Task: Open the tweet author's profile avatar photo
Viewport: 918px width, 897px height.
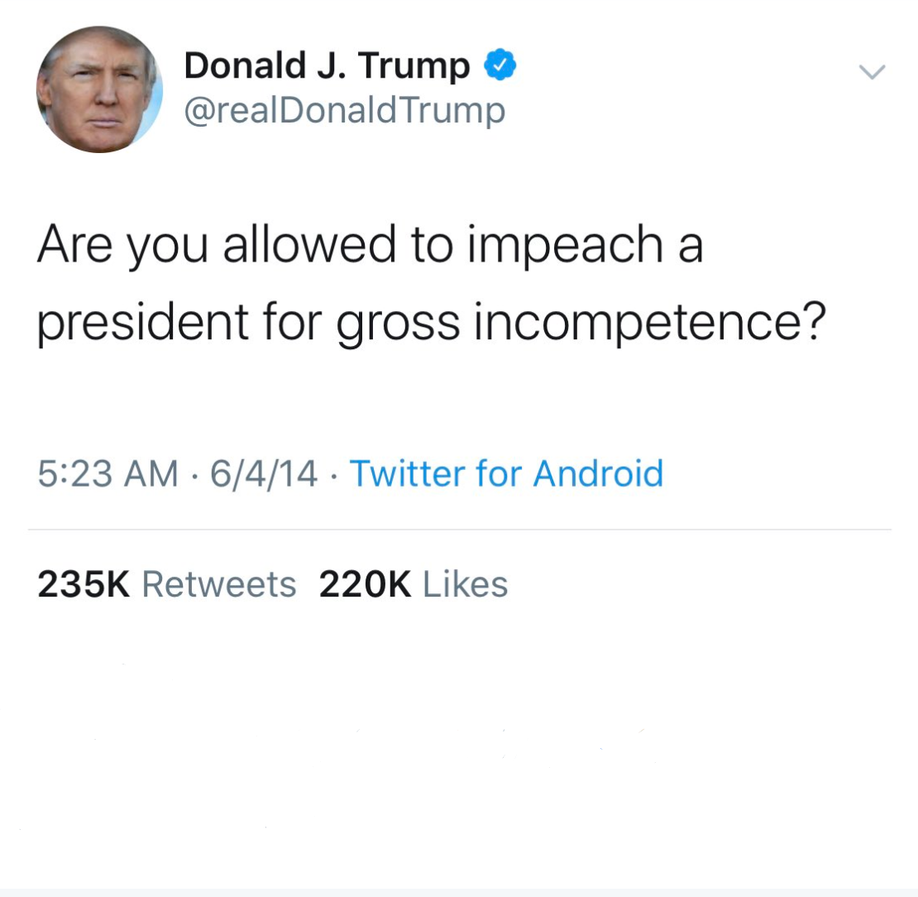Action: pyautogui.click(x=99, y=89)
